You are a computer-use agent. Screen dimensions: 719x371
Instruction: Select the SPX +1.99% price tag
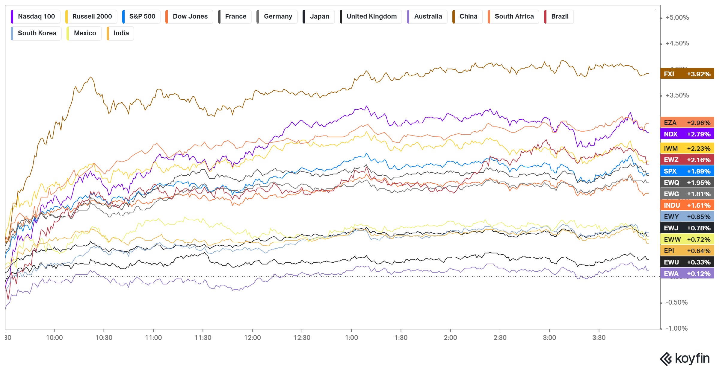click(x=687, y=171)
